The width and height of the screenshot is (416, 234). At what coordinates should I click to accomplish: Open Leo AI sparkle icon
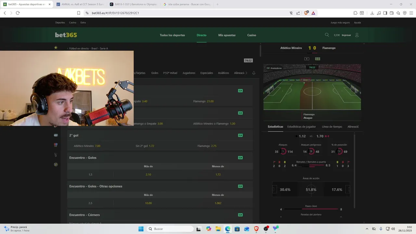[x=398, y=13]
